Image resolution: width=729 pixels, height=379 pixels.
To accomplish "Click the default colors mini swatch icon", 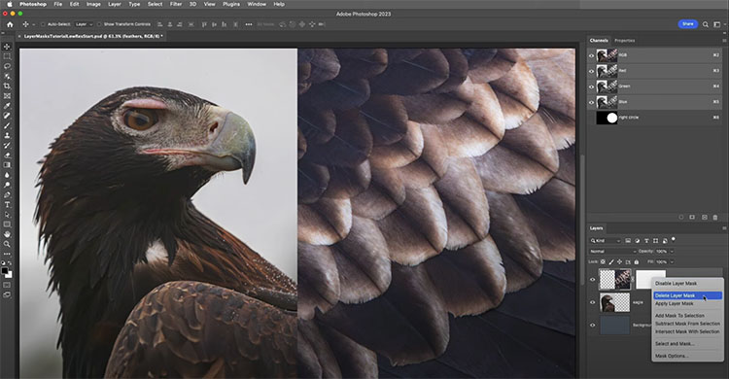I will pos(4,263).
